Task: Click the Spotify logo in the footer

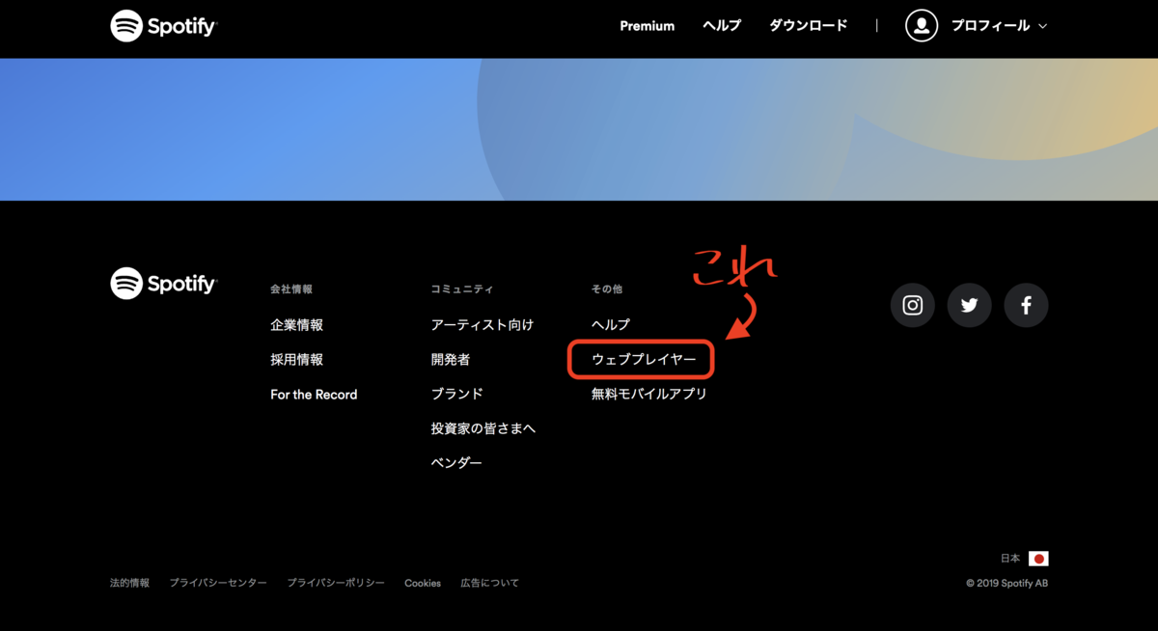Action: click(164, 284)
